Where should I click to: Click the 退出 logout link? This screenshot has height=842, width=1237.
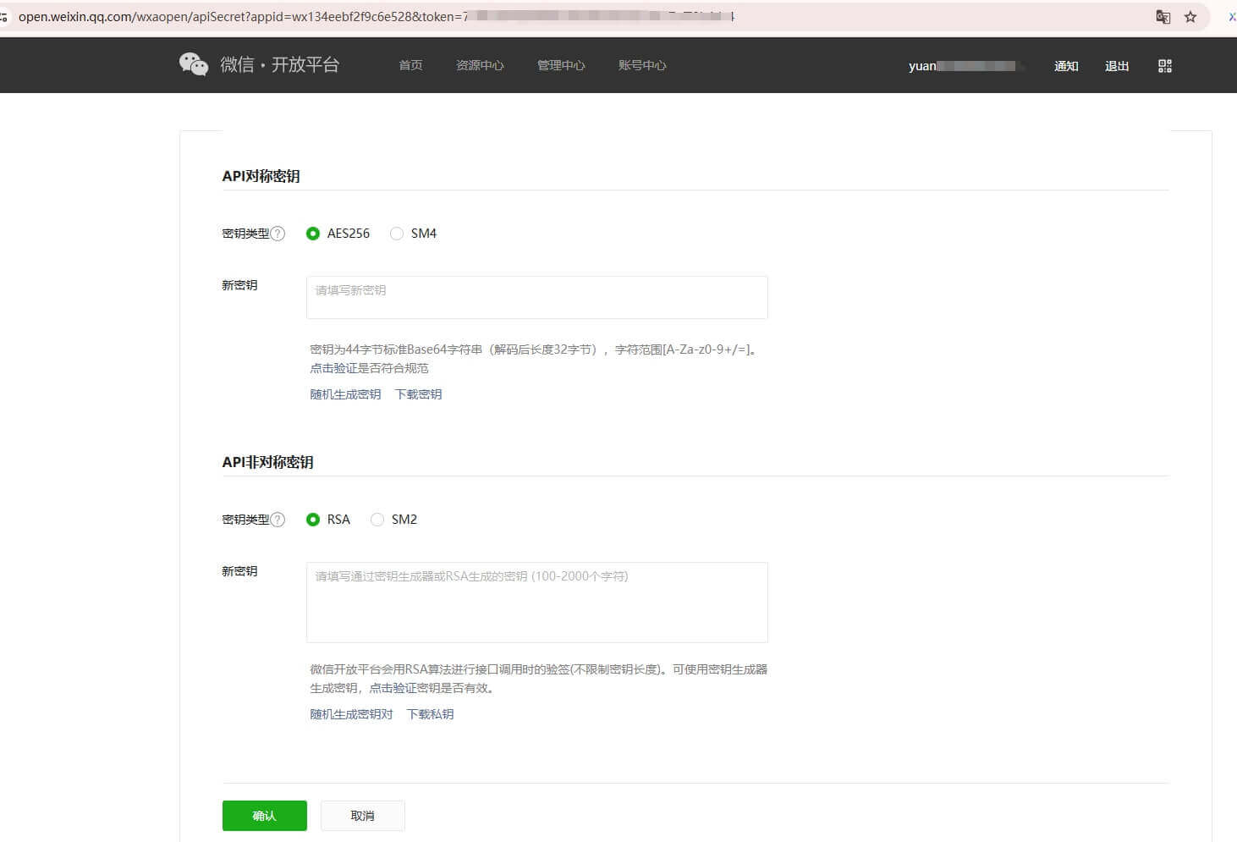(1117, 66)
